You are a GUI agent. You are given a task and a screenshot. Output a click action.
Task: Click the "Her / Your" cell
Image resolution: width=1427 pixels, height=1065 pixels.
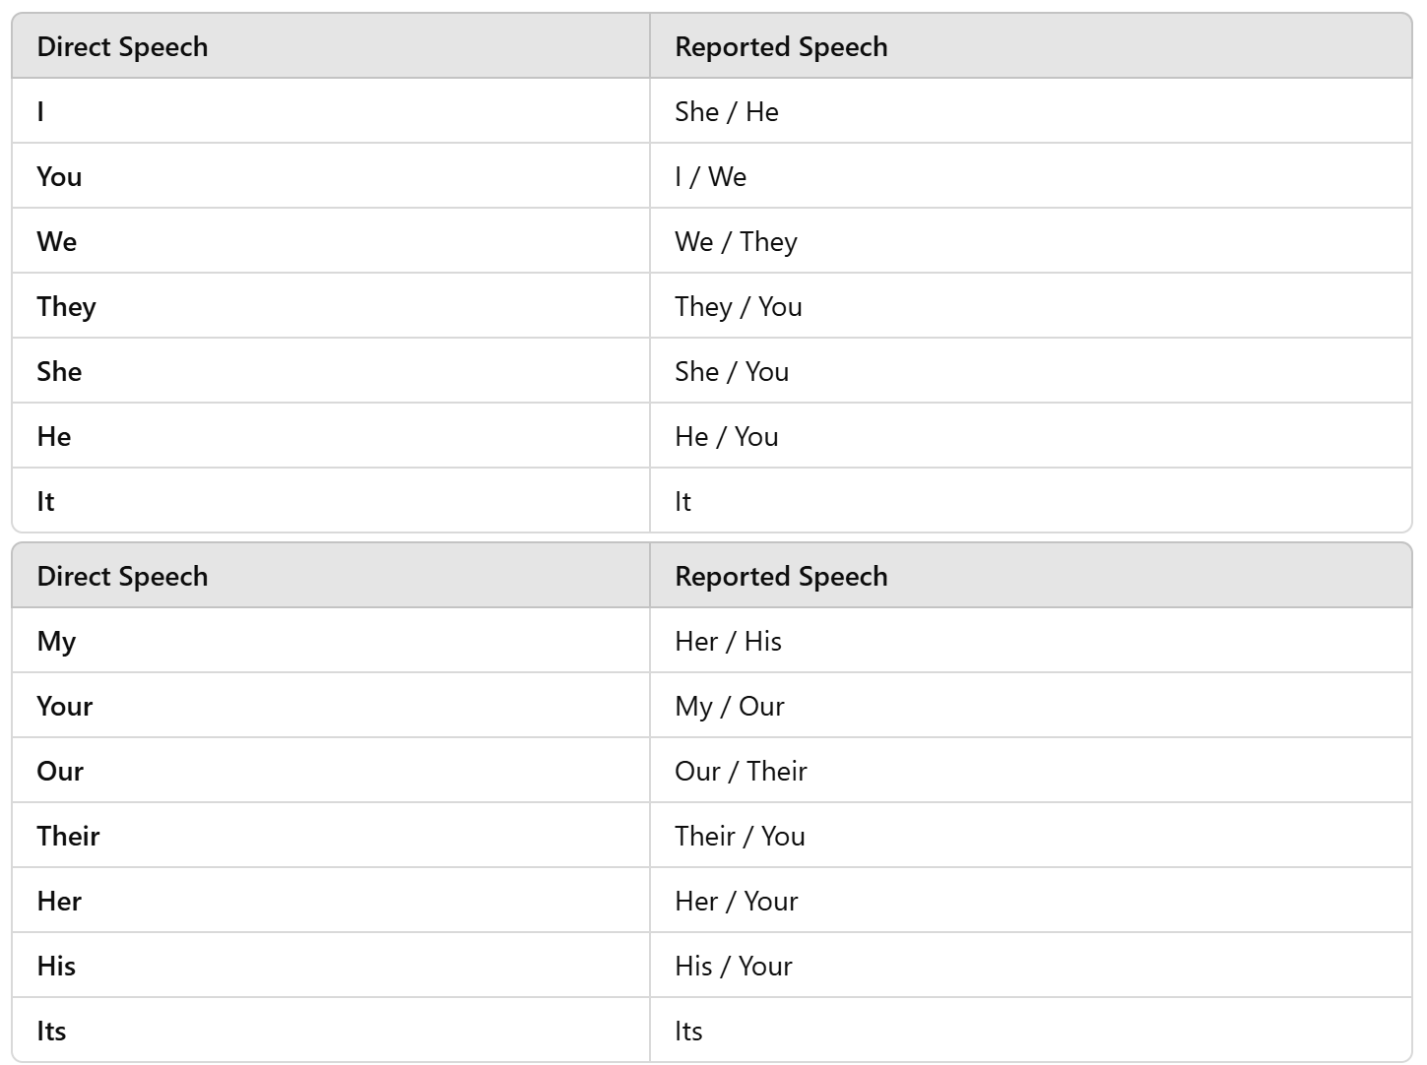pyautogui.click(x=737, y=901)
